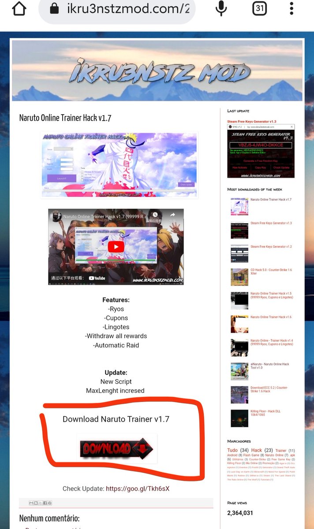
Task: Open CD Hack 5.0 Counter-Strike 1.6 Xiter link
Action: (271, 272)
